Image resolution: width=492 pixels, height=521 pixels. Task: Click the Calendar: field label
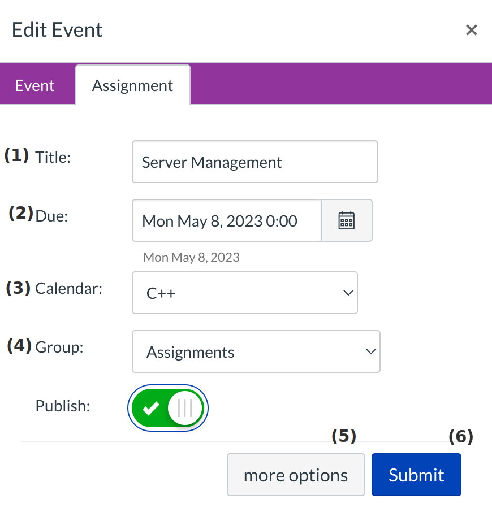click(x=68, y=288)
